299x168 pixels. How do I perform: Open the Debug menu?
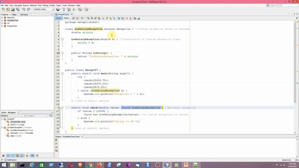(x=45, y=5)
